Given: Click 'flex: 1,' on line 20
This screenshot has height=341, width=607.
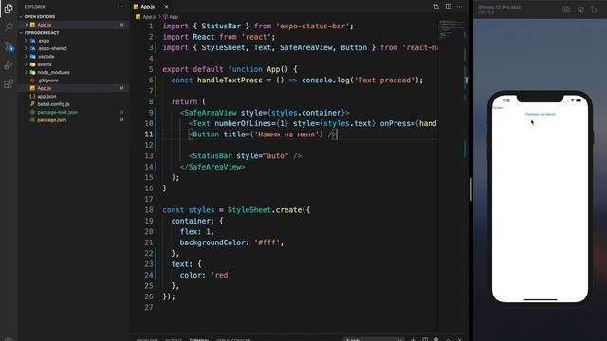Looking at the screenshot, I should 196,231.
